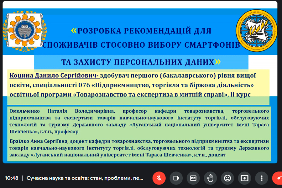Click the text 'Підприємництво, торгівля та біржова діяльність'
The height and width of the screenshot is (188, 282).
(173, 85)
